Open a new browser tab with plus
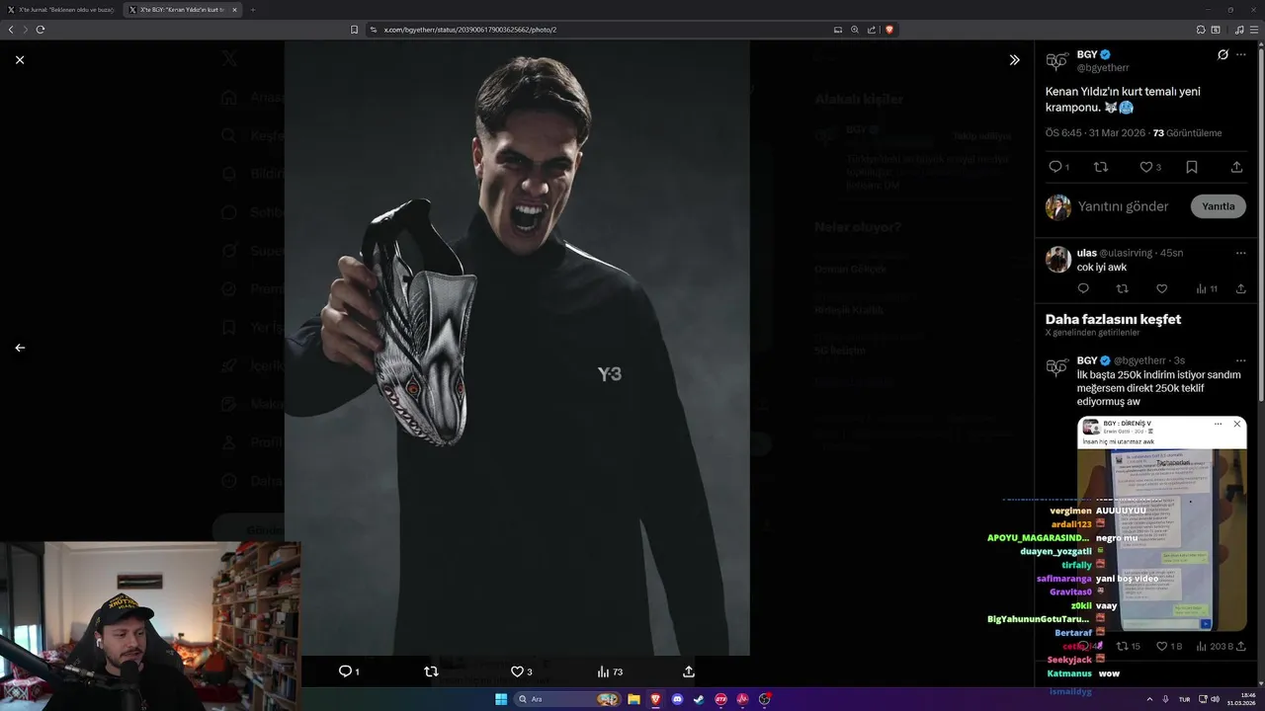 click(x=253, y=10)
